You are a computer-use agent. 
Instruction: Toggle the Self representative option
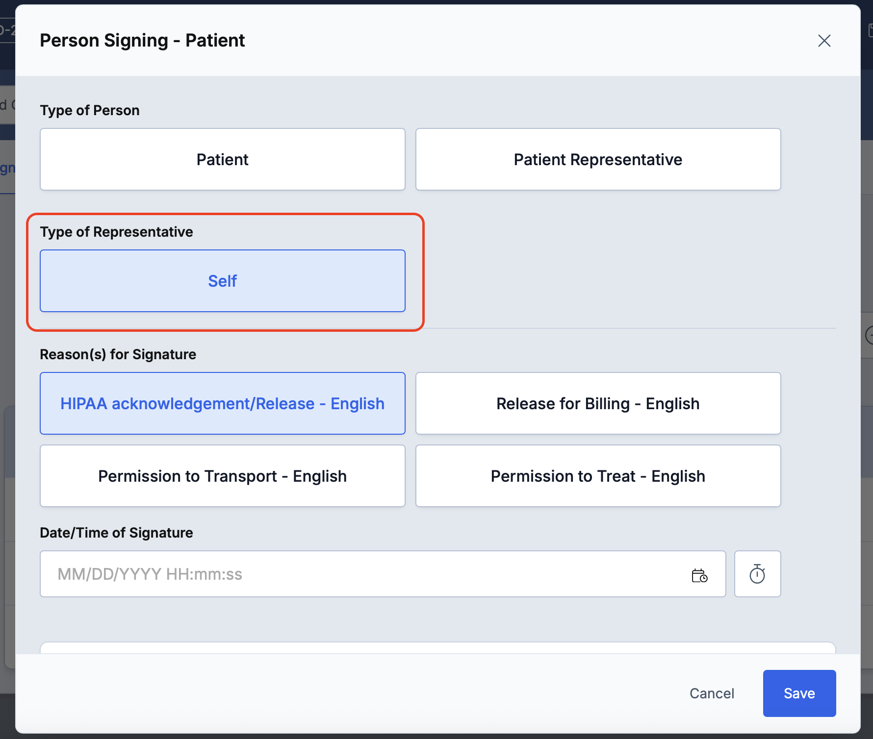click(x=223, y=281)
